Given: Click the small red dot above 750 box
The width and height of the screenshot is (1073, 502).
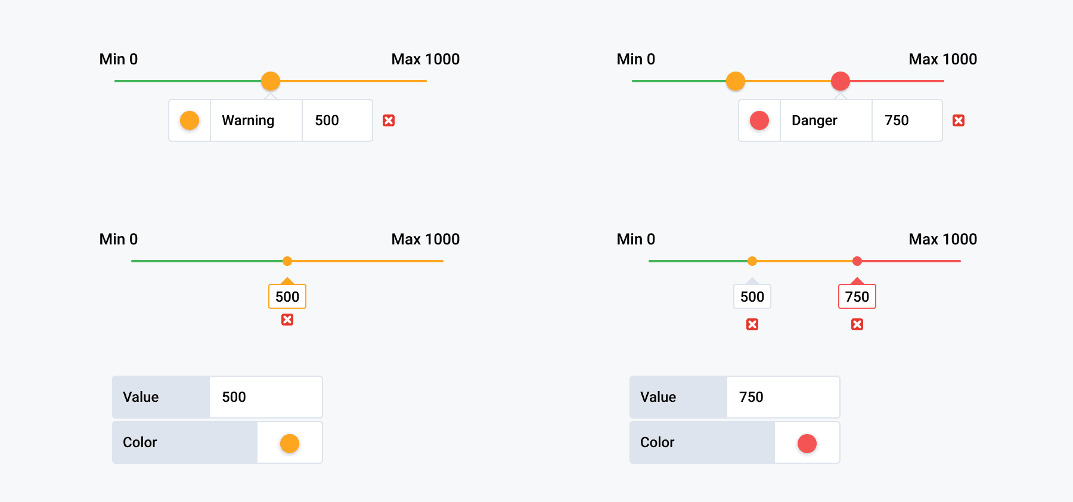Looking at the screenshot, I should click(x=857, y=261).
